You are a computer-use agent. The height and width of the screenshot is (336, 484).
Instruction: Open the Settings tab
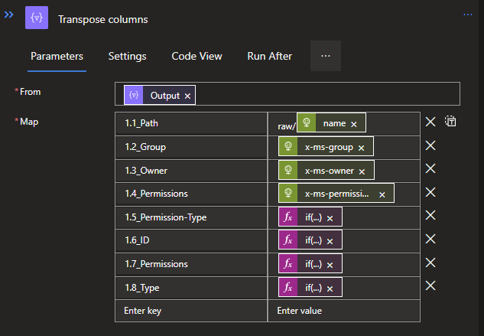point(127,56)
